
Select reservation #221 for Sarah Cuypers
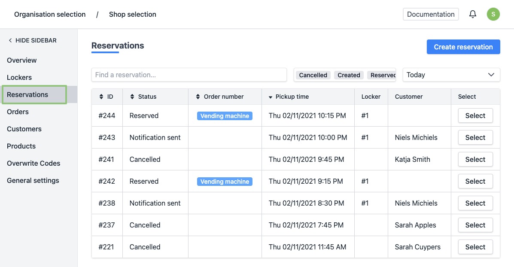click(x=475, y=247)
